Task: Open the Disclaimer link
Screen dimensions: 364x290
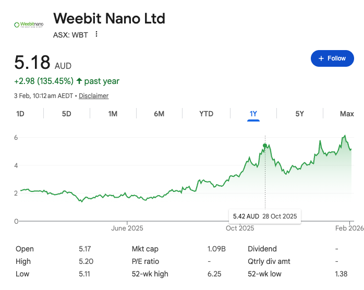Action: click(x=93, y=96)
